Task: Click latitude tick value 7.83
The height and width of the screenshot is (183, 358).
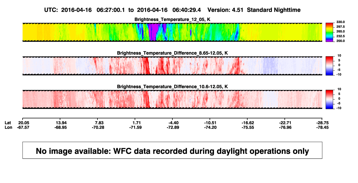Action: click(99, 123)
